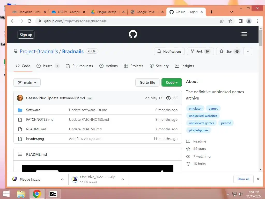Open the Insights tab

[184, 66]
